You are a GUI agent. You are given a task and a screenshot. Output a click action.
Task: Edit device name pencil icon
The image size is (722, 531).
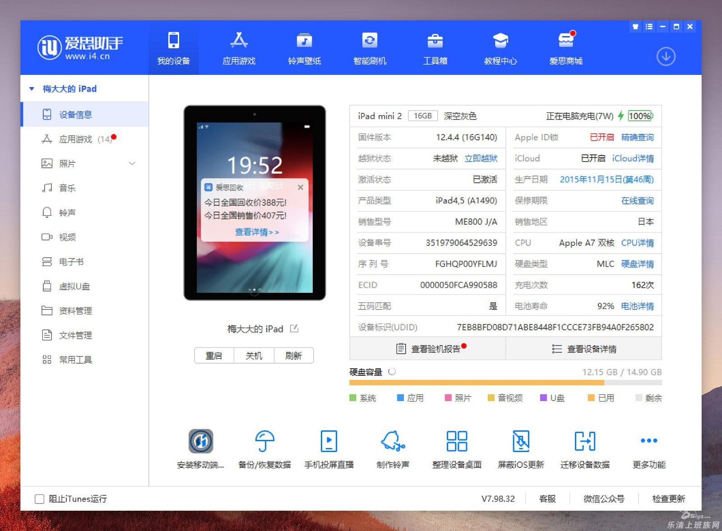coord(294,328)
